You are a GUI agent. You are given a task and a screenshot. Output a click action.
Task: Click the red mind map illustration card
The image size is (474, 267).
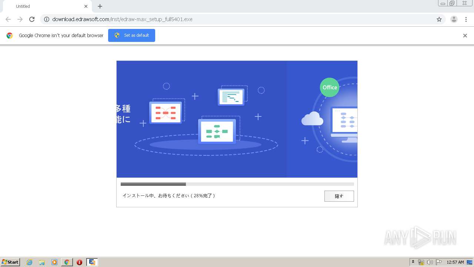coord(166,113)
